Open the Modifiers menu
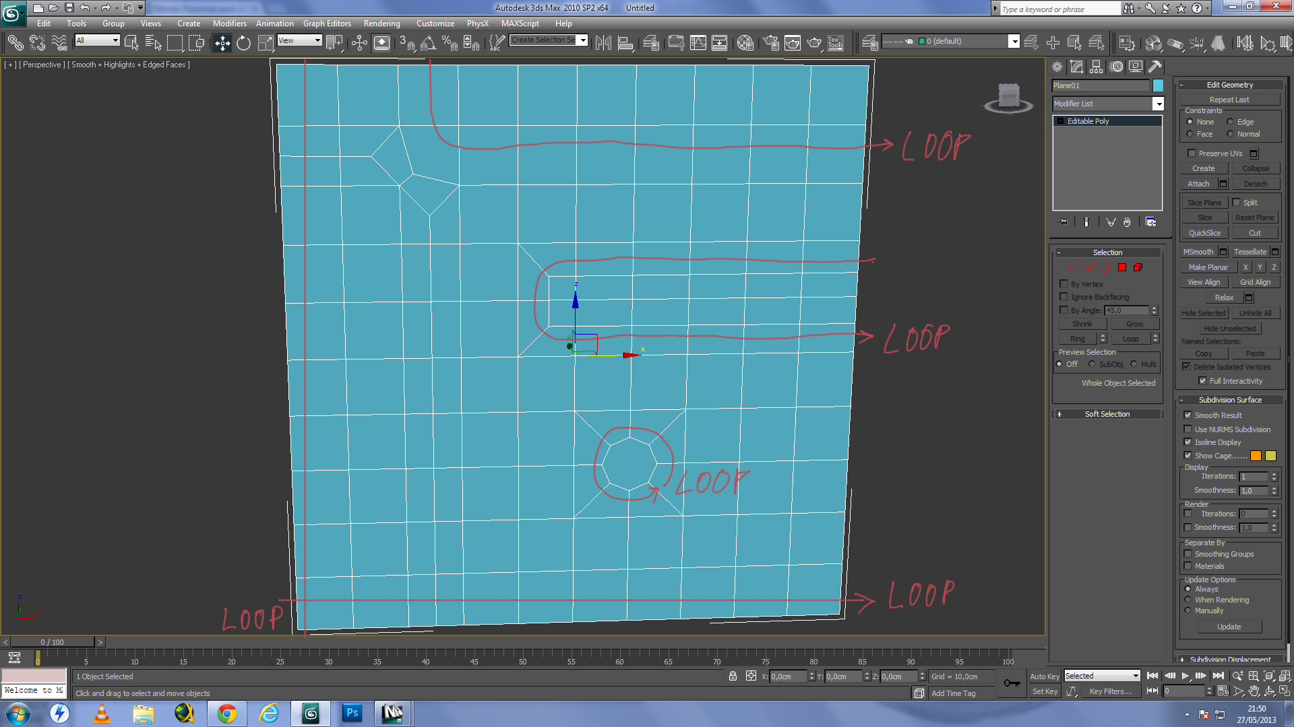Image resolution: width=1294 pixels, height=727 pixels. pos(229,24)
